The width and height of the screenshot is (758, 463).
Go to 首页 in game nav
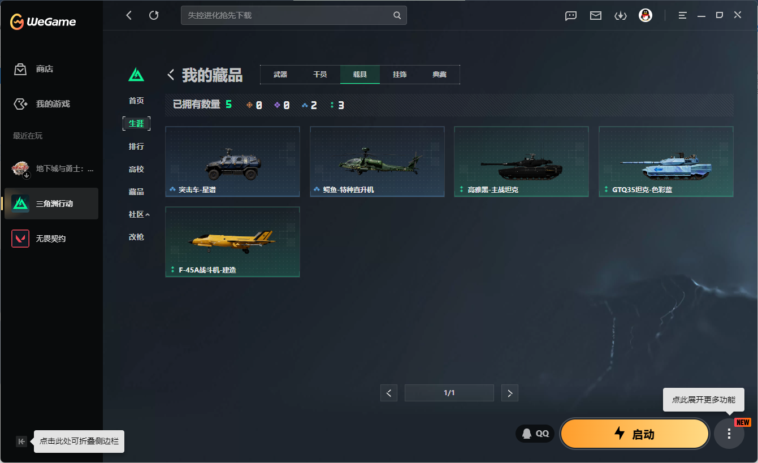136,101
